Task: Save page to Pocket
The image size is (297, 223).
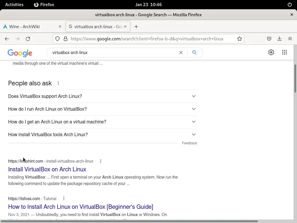Action: pos(269,39)
